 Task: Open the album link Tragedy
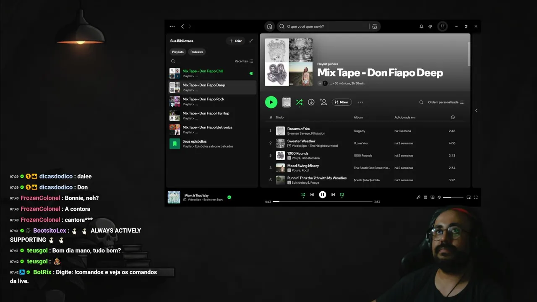click(360, 131)
